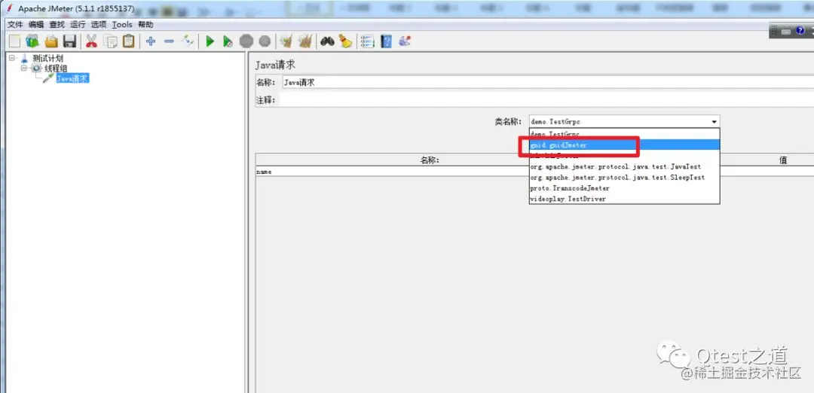Image resolution: width=814 pixels, height=393 pixels.
Task: Click the Reset Search brush icon
Action: 345,41
